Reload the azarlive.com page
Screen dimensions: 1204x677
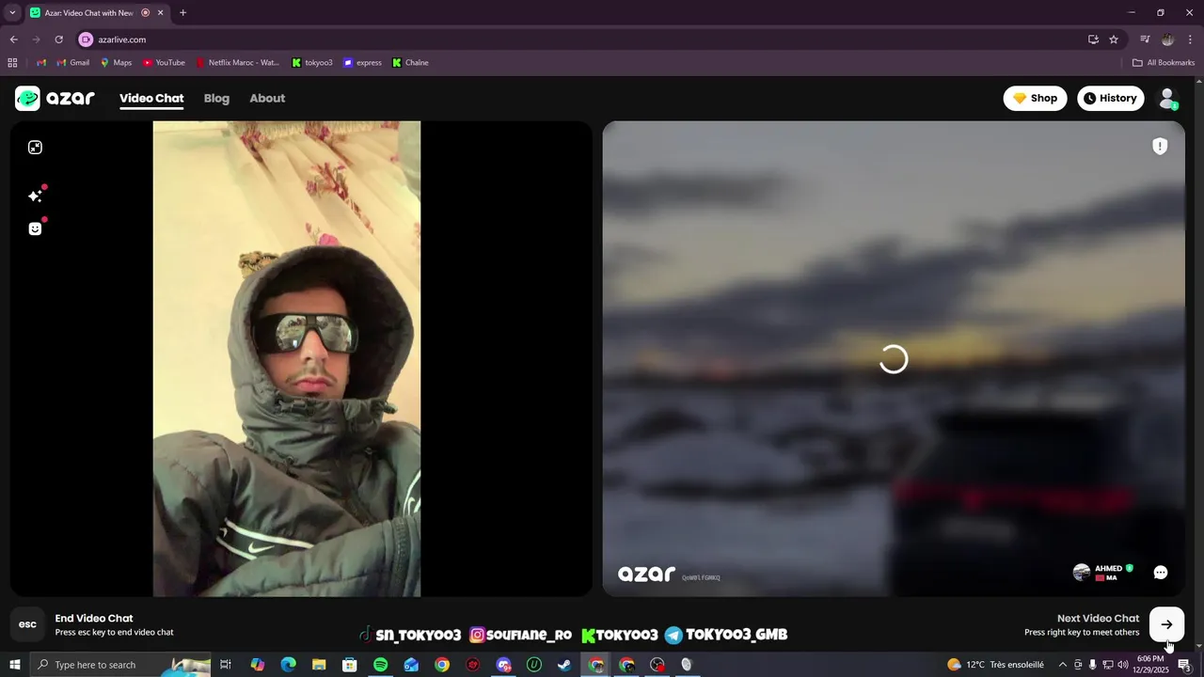pyautogui.click(x=58, y=39)
